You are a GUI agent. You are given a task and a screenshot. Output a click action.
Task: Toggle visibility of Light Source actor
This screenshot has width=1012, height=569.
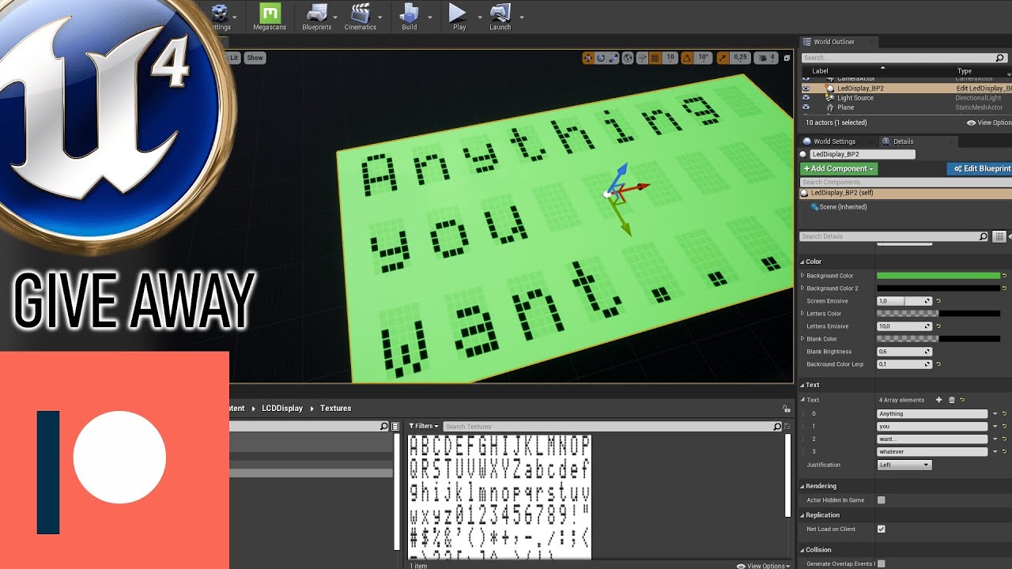[806, 98]
